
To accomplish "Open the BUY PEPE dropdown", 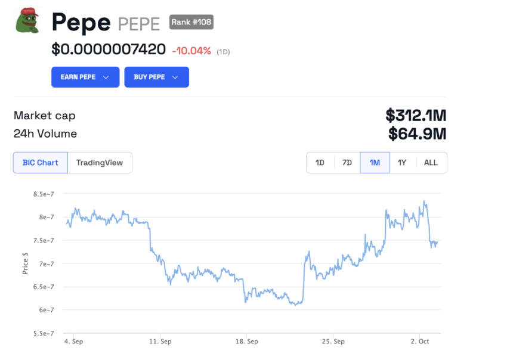I will (156, 77).
